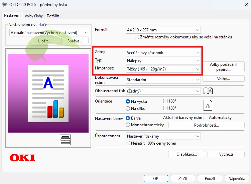The height and width of the screenshot is (184, 251).
Task: Click the printer icon in the title bar
Action: tap(5, 5)
